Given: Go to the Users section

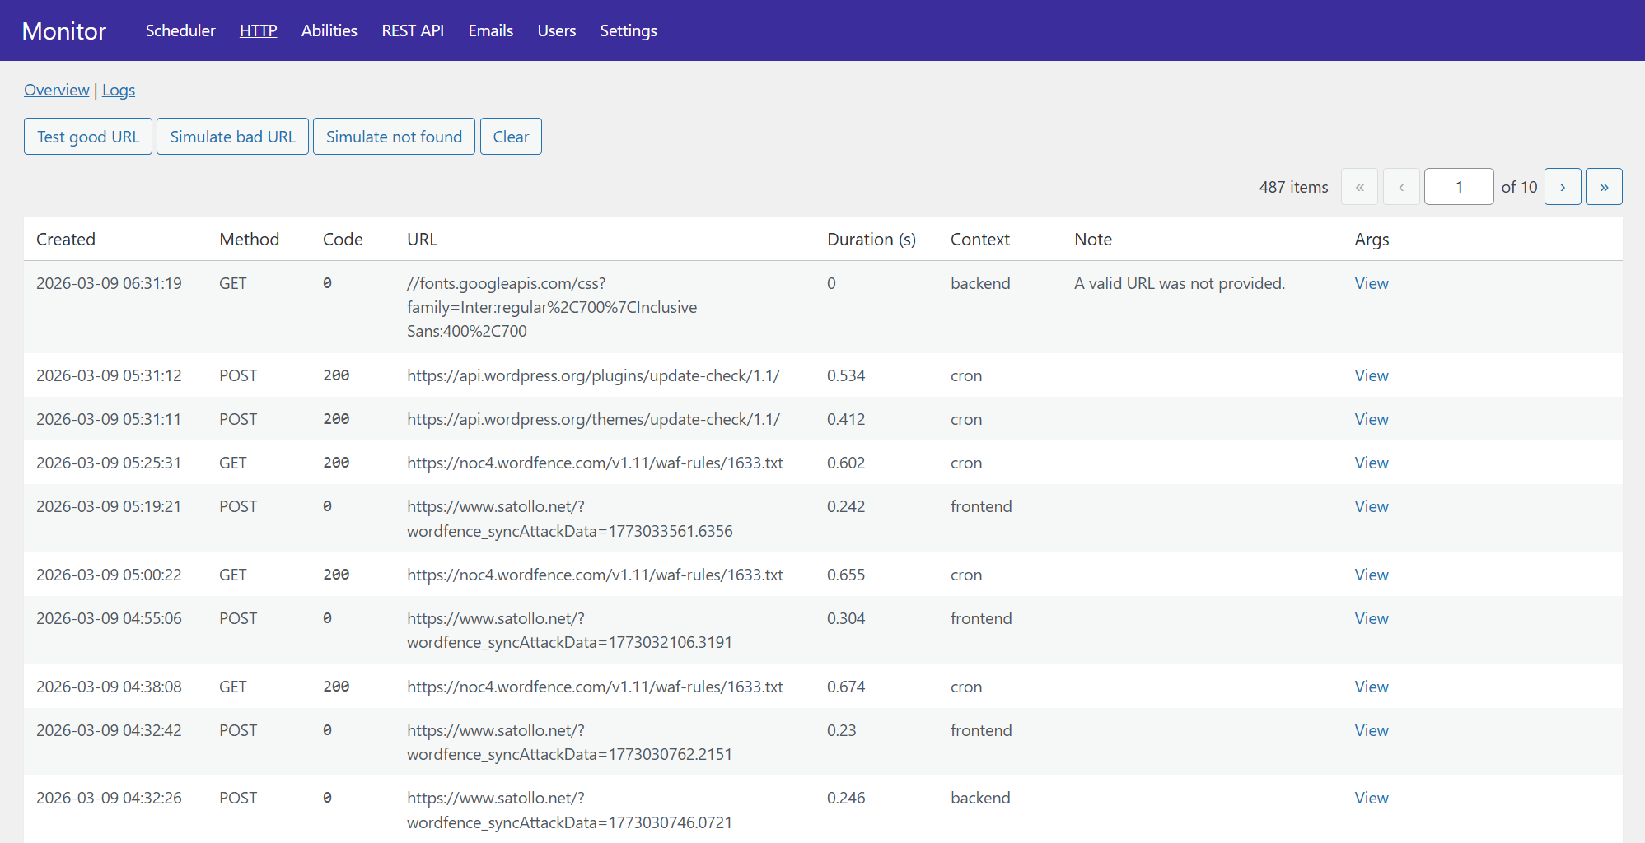Looking at the screenshot, I should click(556, 30).
